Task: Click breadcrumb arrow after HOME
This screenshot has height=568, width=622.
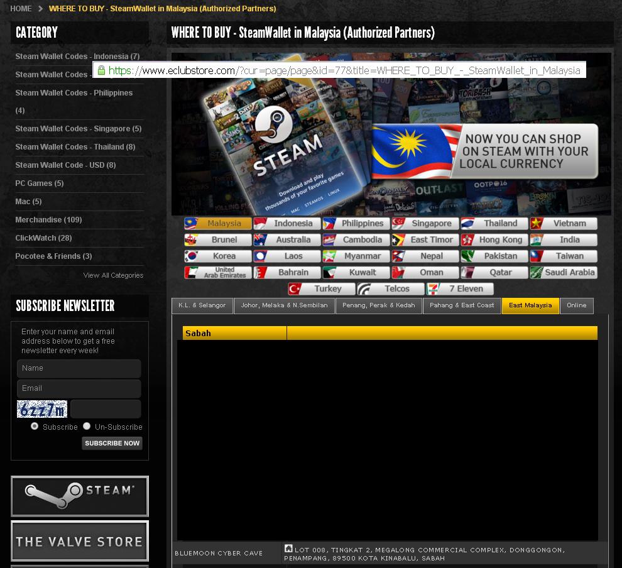Action: (x=40, y=8)
